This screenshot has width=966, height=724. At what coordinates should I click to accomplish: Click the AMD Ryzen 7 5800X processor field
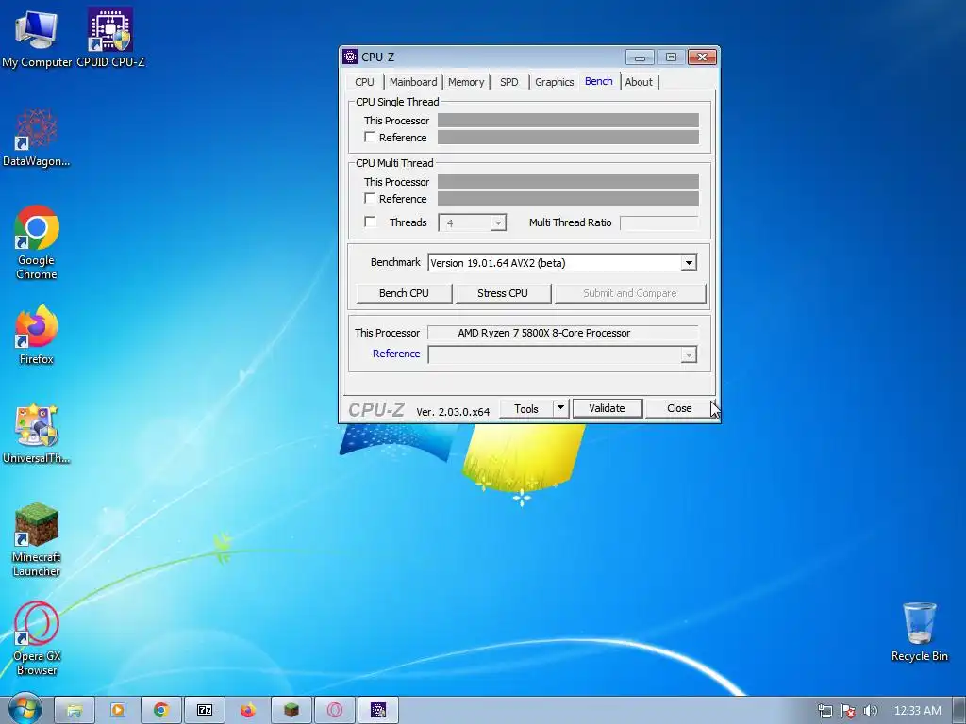click(x=563, y=333)
